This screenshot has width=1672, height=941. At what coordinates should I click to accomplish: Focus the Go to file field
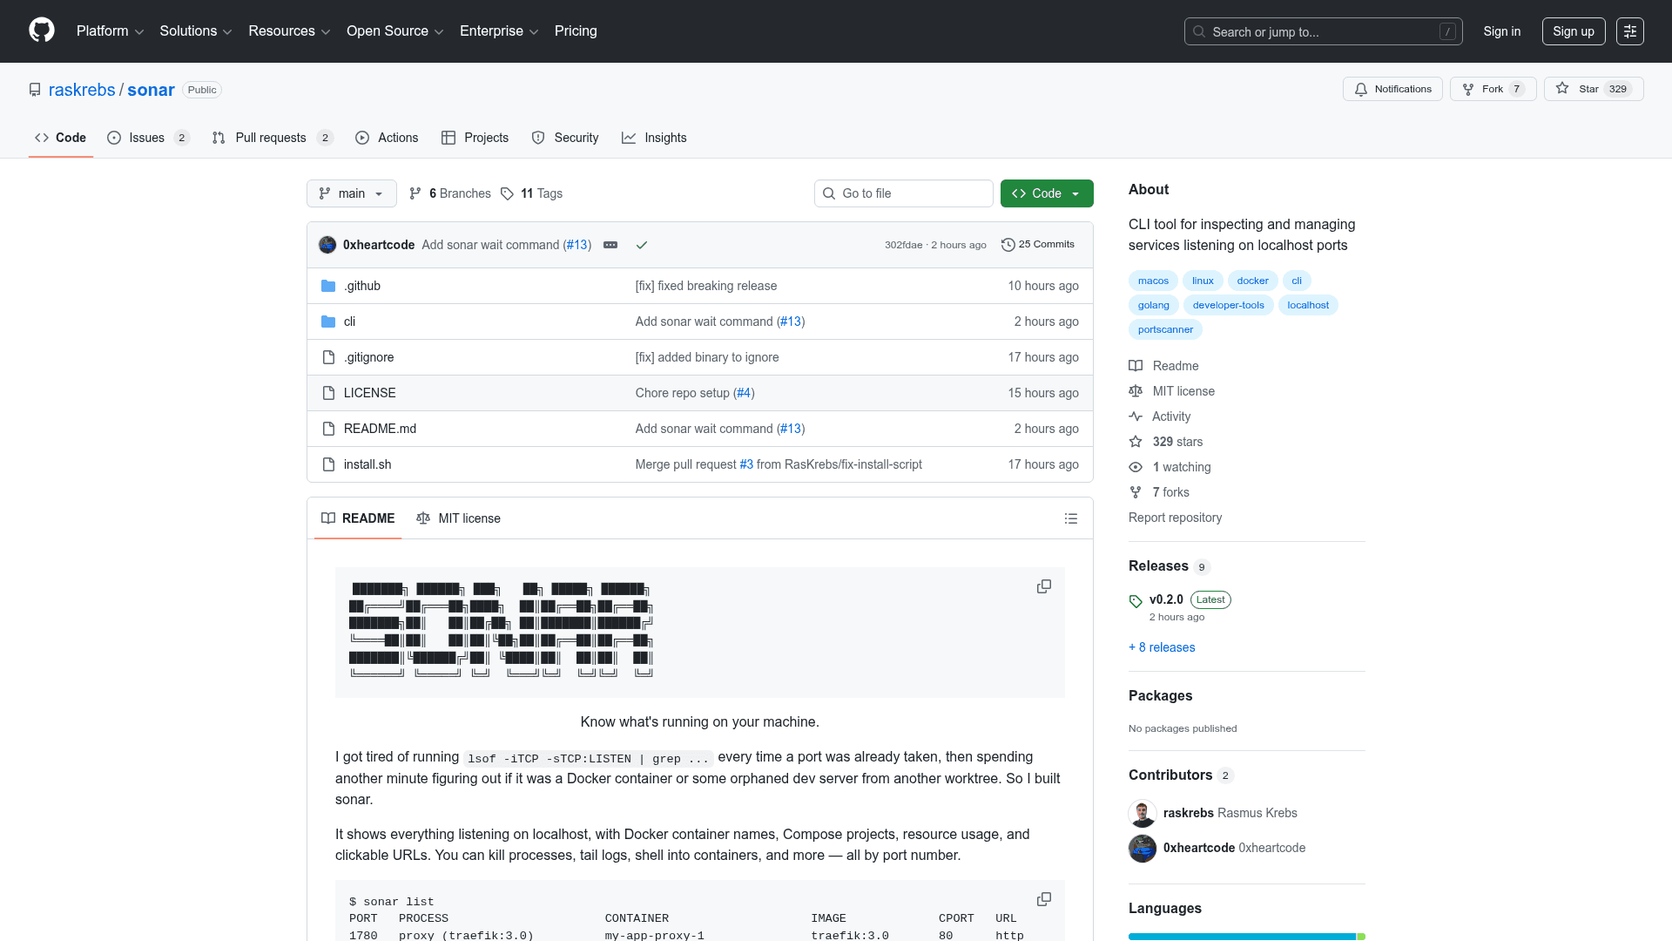pos(904,193)
